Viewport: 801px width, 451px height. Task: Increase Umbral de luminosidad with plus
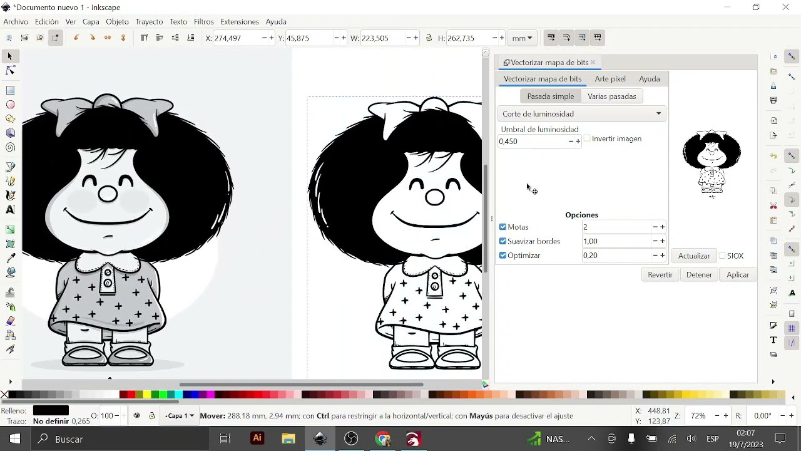pos(578,142)
